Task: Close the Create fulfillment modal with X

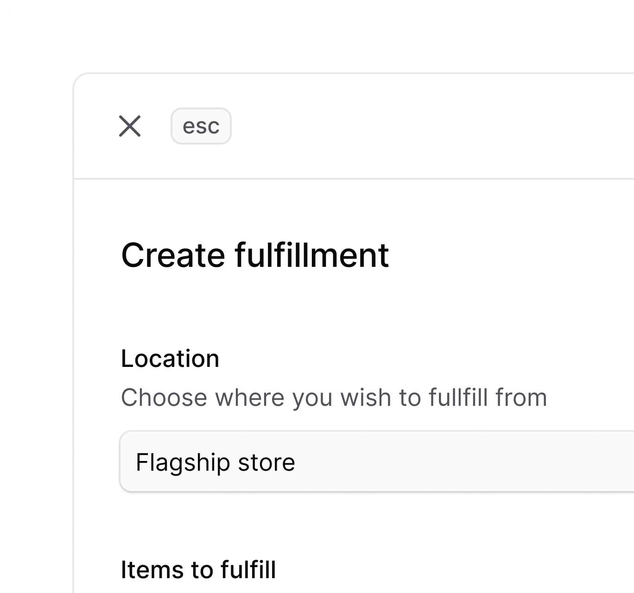Action: (x=130, y=126)
